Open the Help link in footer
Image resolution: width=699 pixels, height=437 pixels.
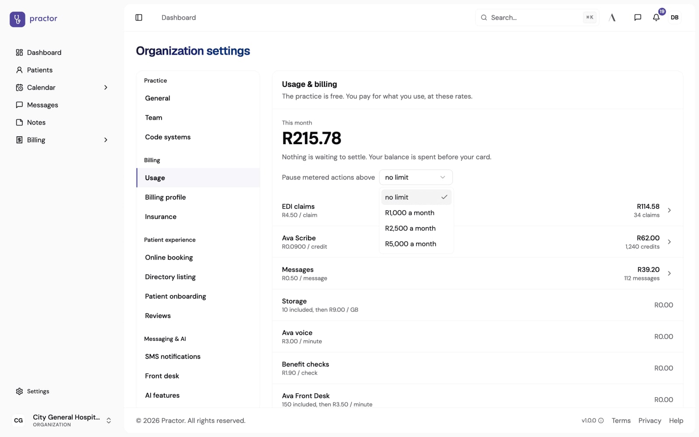[x=676, y=420]
